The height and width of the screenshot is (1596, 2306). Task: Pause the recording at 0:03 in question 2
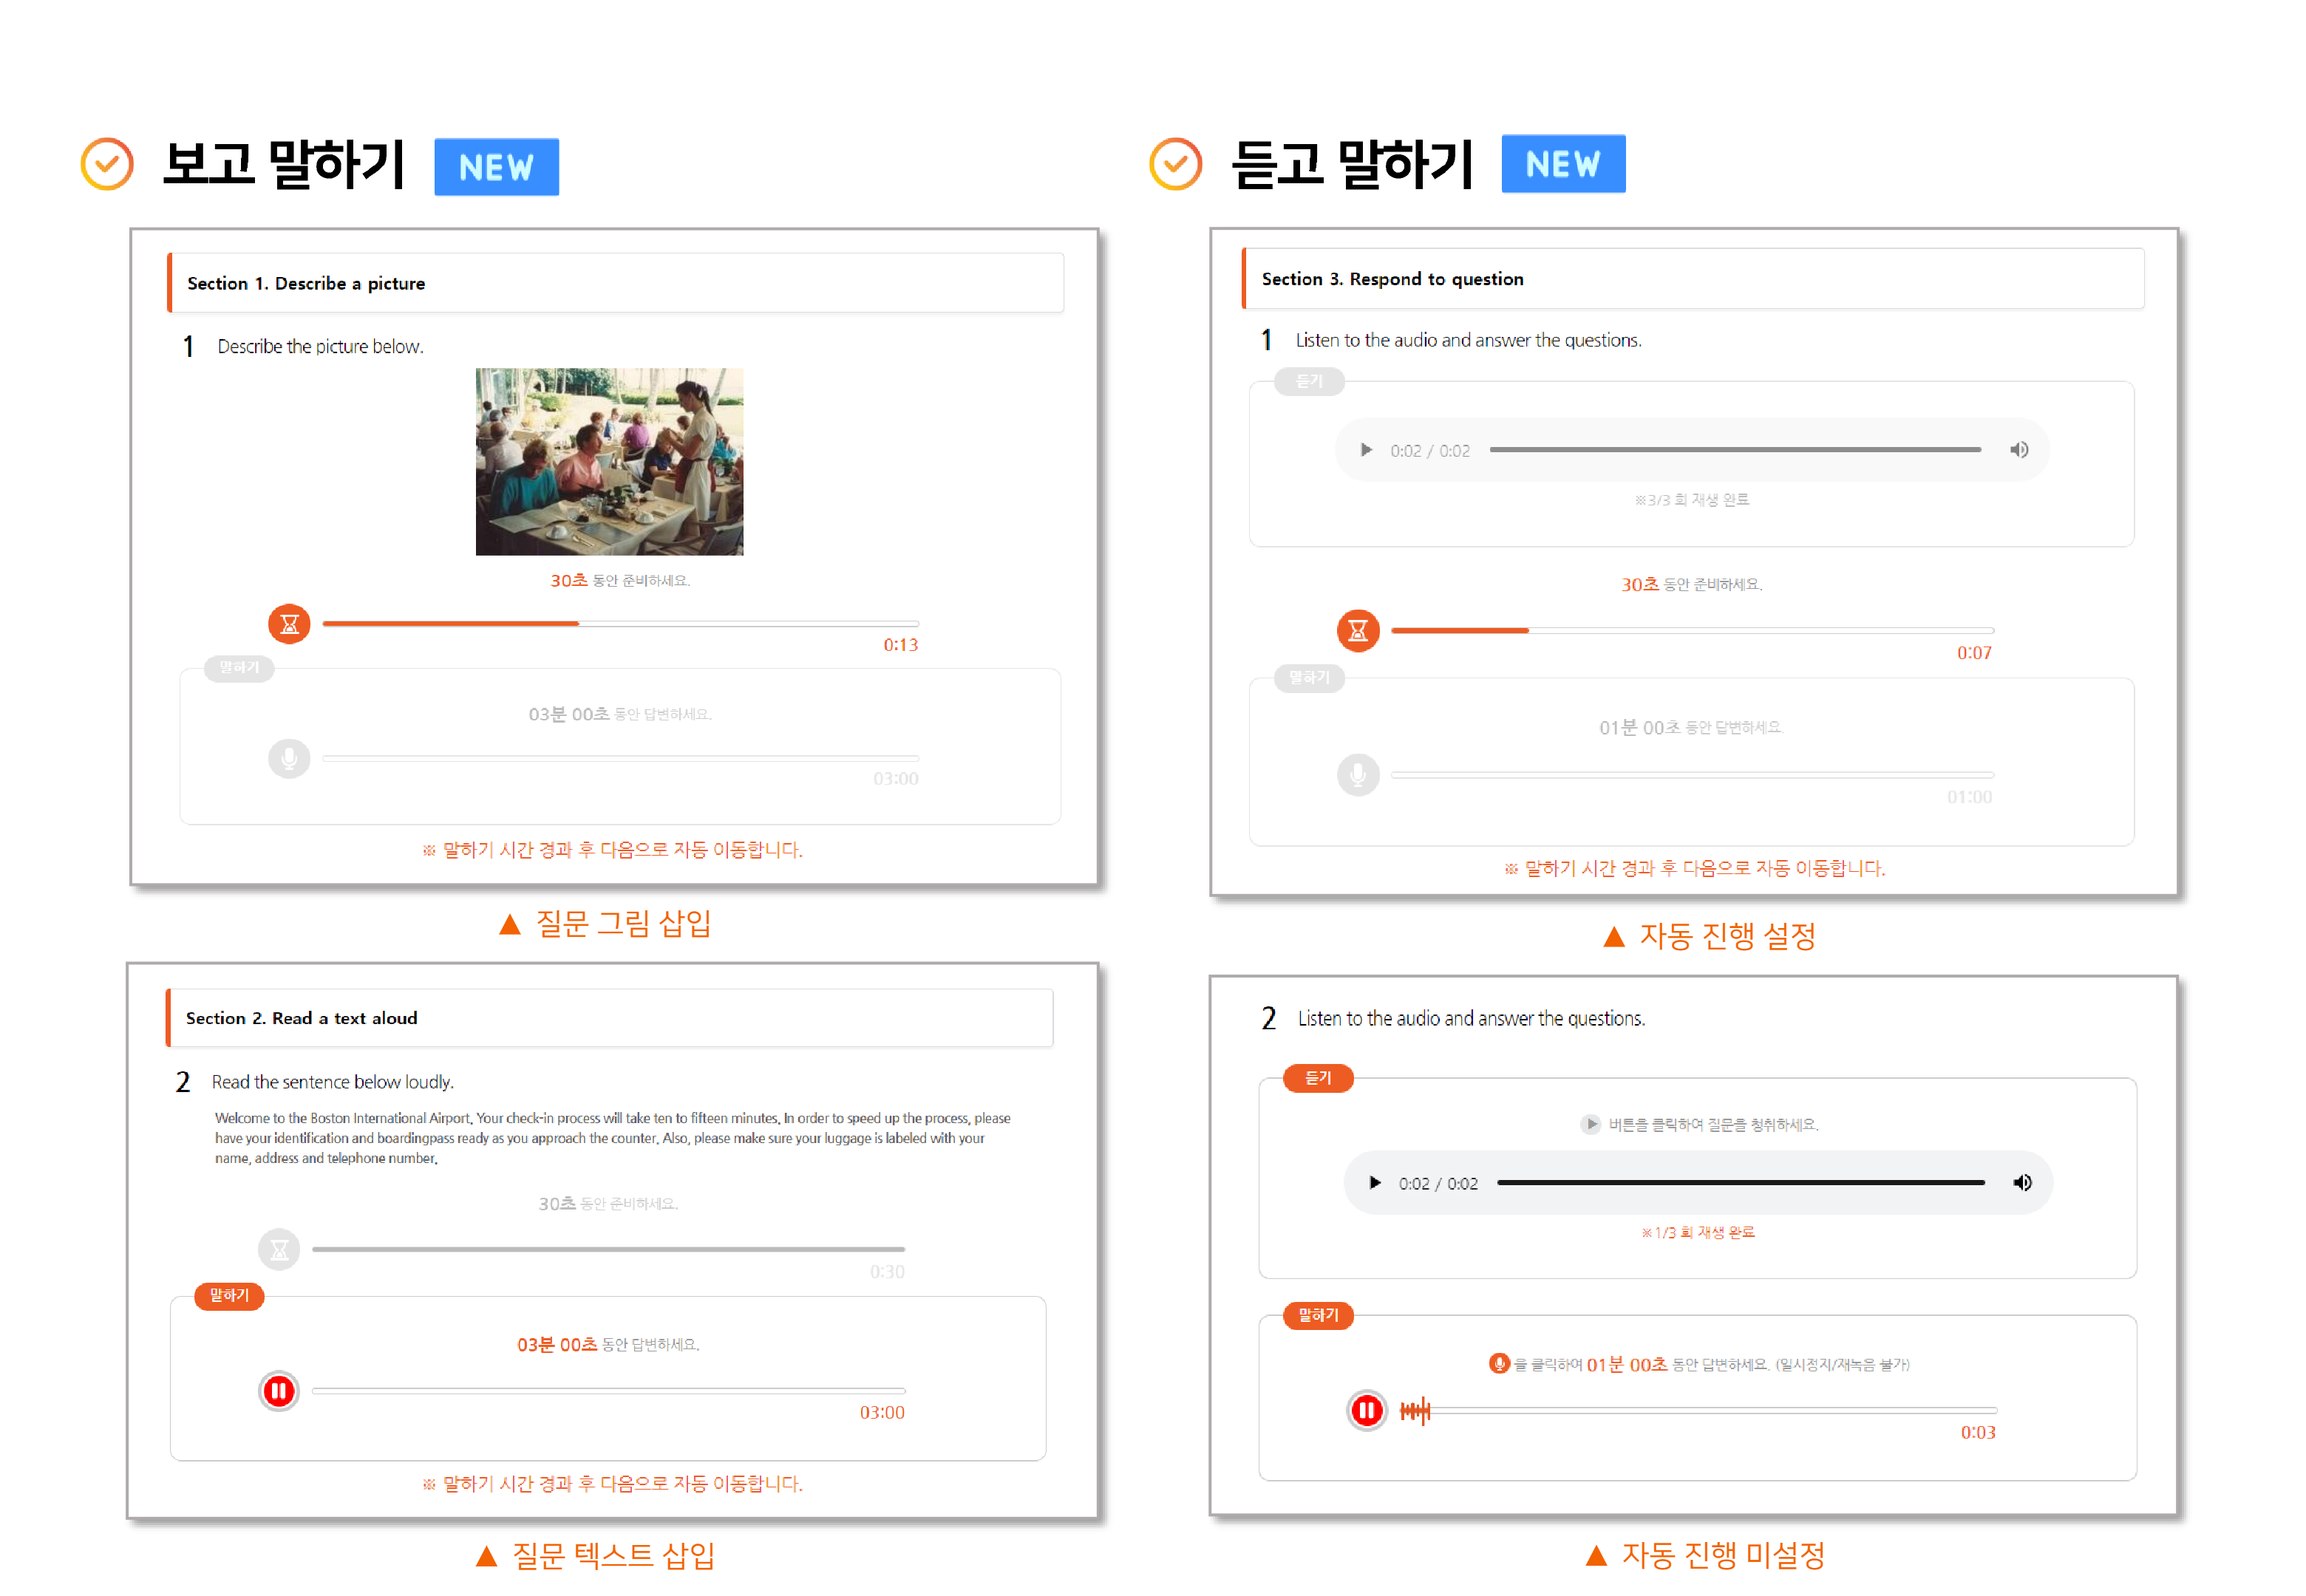coord(1366,1410)
